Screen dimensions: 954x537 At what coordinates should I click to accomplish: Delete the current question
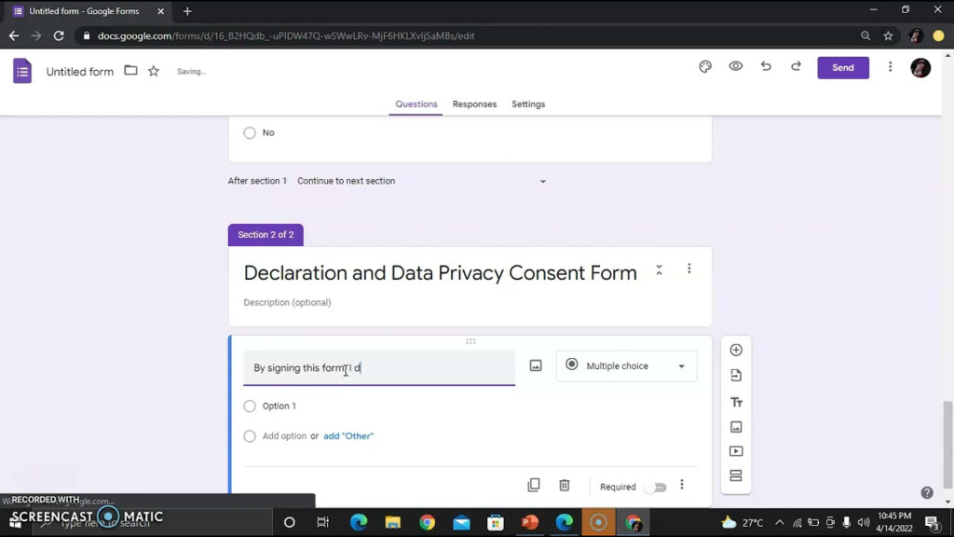coord(565,485)
